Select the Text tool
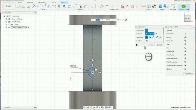The height and width of the screenshot is (110, 196). click(x=64, y=6)
